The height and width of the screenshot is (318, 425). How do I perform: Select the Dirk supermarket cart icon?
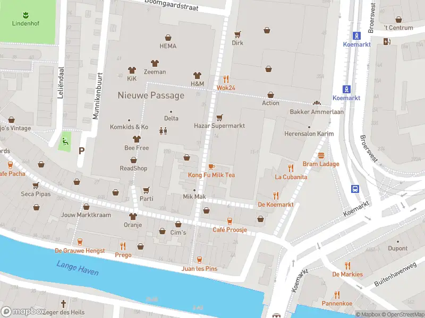coord(237,34)
